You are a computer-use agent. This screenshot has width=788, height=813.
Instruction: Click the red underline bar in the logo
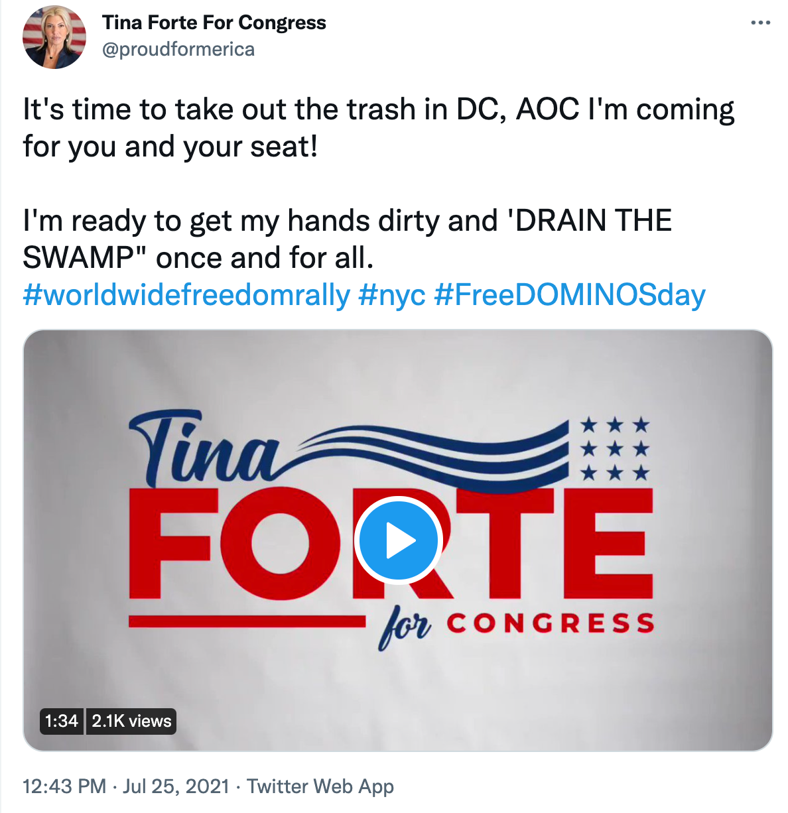pos(247,621)
